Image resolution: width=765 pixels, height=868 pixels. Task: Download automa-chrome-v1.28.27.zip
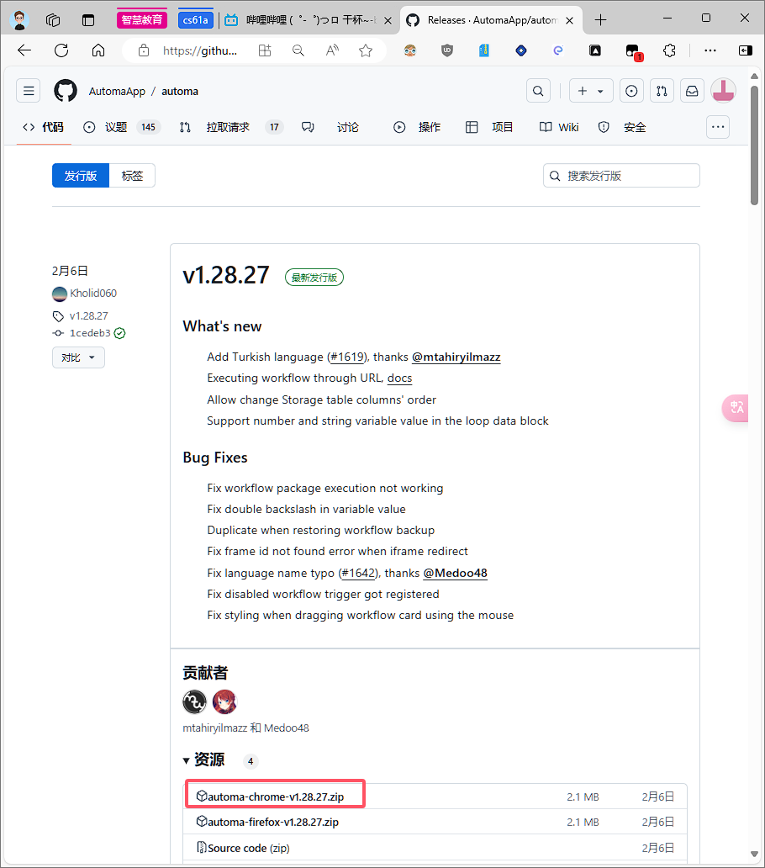point(276,797)
